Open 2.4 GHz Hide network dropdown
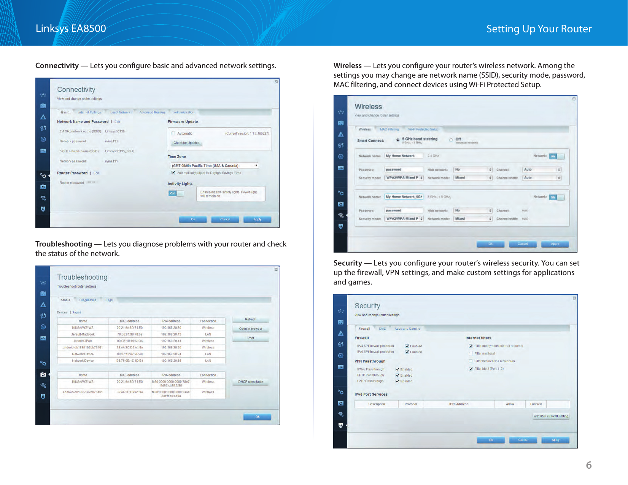 coord(473,170)
